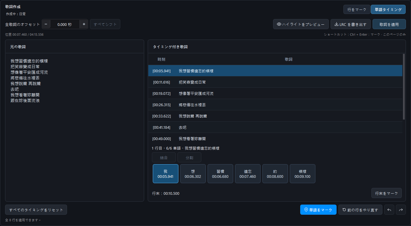
Task: Export lyrics using LRC を書き出す button
Action: pos(351,24)
